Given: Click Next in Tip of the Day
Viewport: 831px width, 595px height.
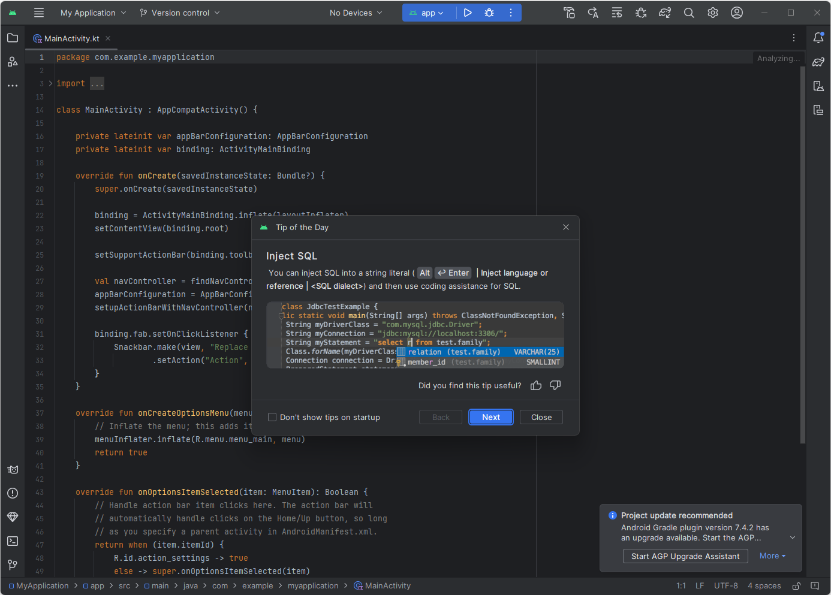Looking at the screenshot, I should (490, 417).
